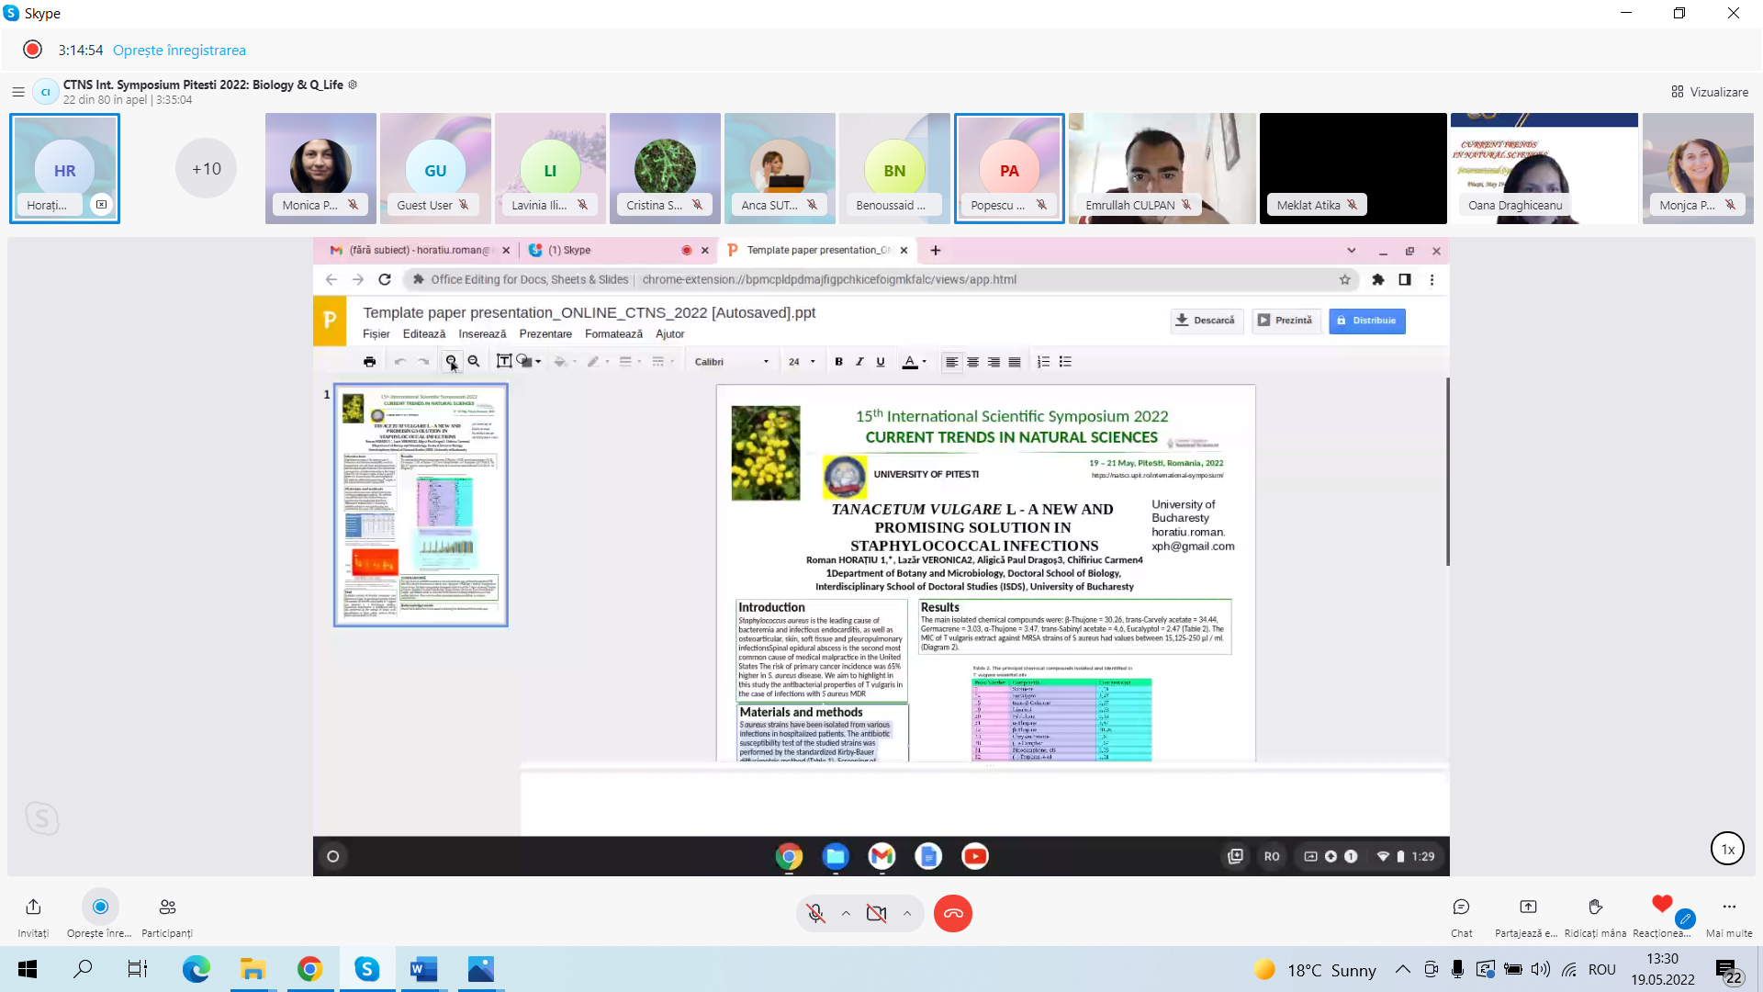Screen dimensions: 1763x992
Task: Show hidden system tray icons
Action: [1402, 969]
